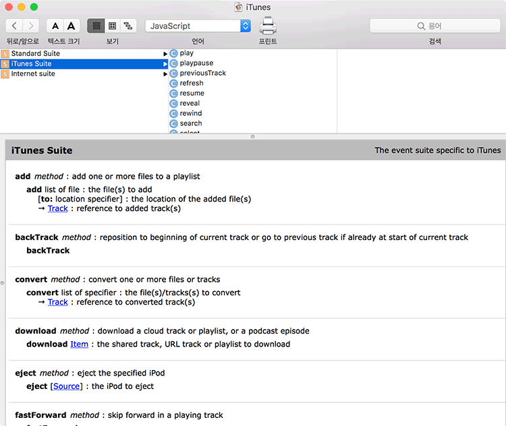
Task: Click the convert method definition line
Action: pyautogui.click(x=117, y=279)
